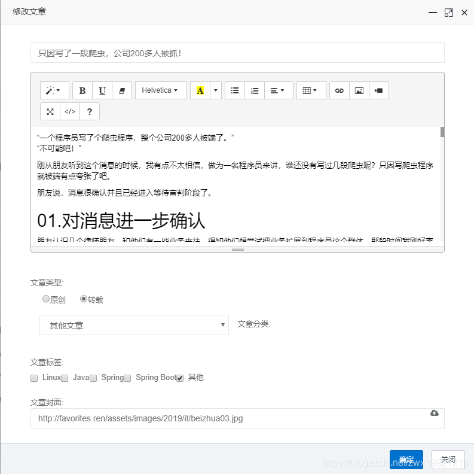
Task: Apply the yellow highlight color swatch
Action: (200, 90)
